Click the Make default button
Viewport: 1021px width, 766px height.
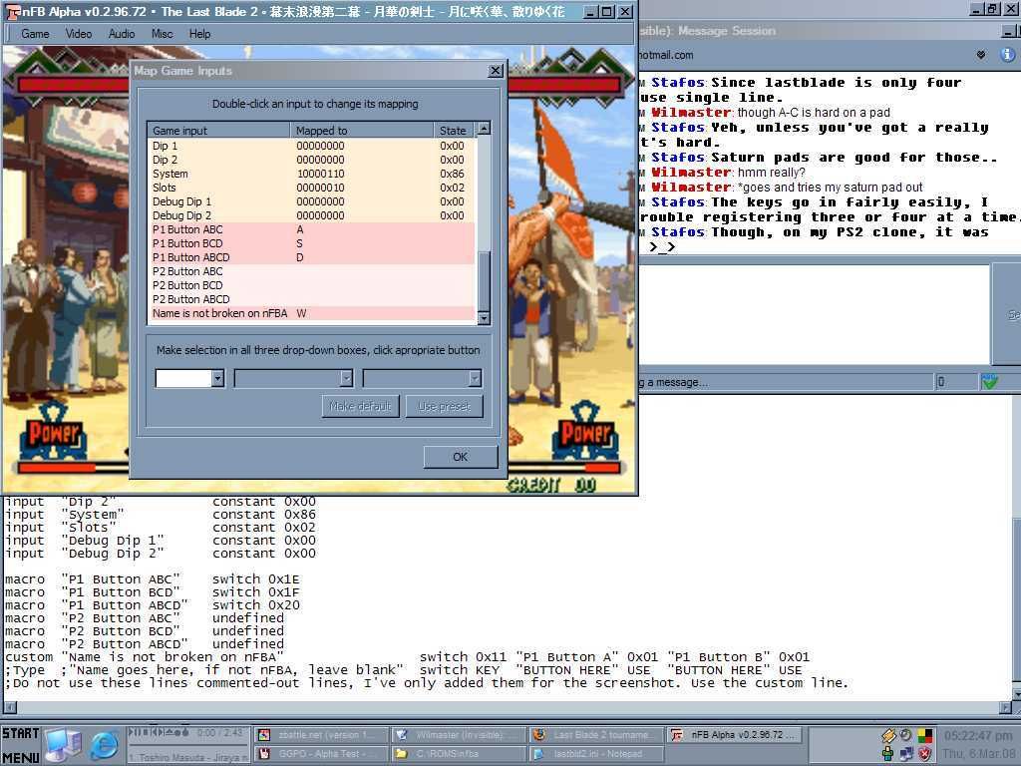[360, 407]
